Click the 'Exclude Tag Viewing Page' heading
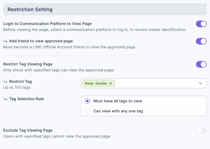 point(28,130)
